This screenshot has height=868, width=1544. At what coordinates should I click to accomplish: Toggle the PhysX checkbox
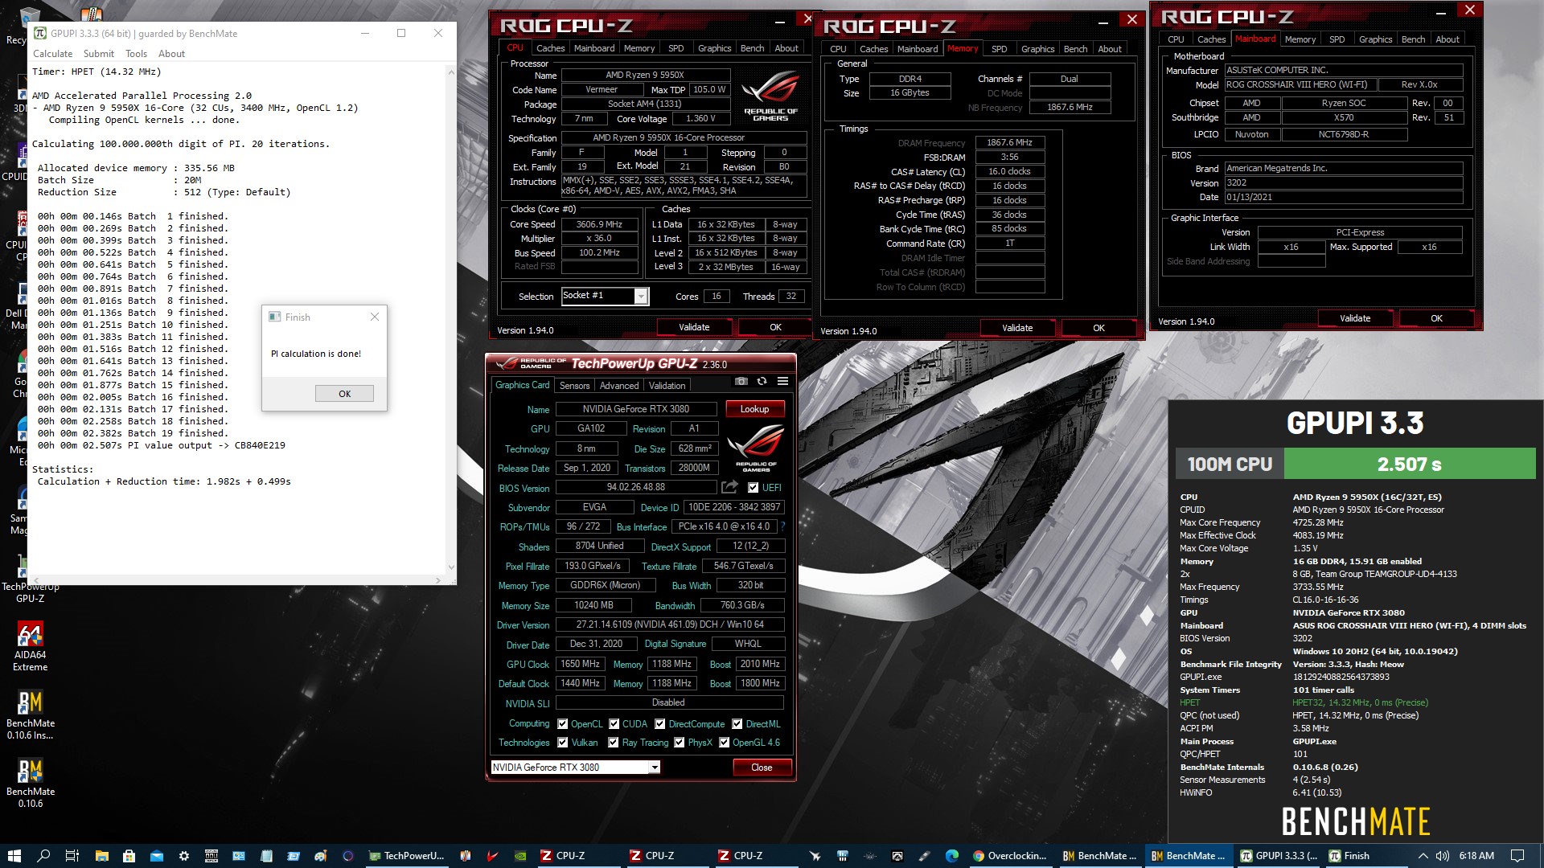[680, 743]
